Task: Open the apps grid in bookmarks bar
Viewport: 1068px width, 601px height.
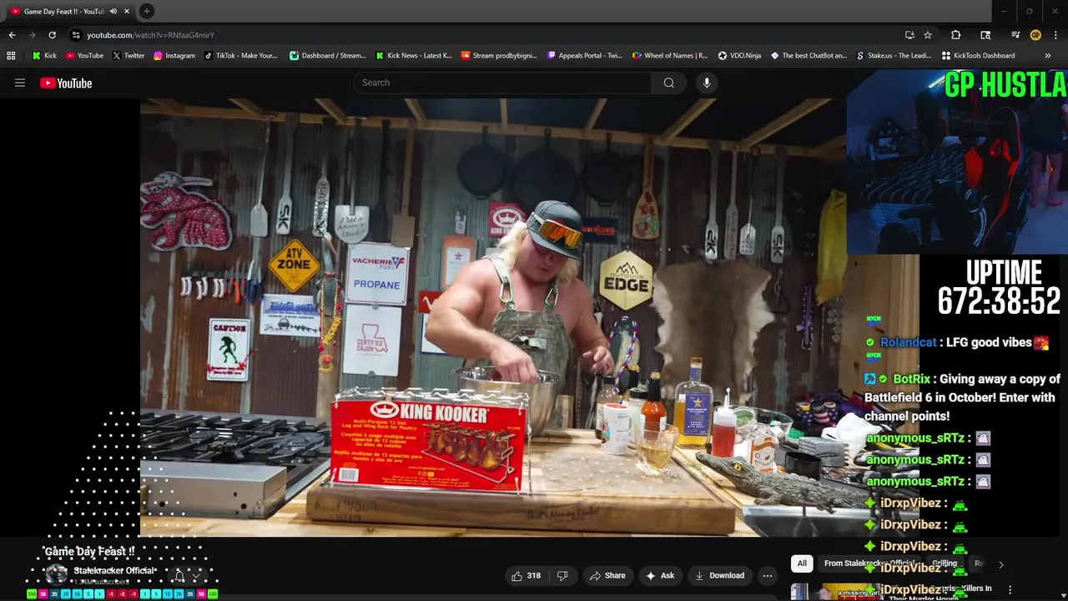Action: (x=11, y=56)
